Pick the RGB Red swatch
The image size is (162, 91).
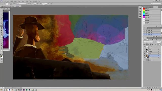pos(144,9)
